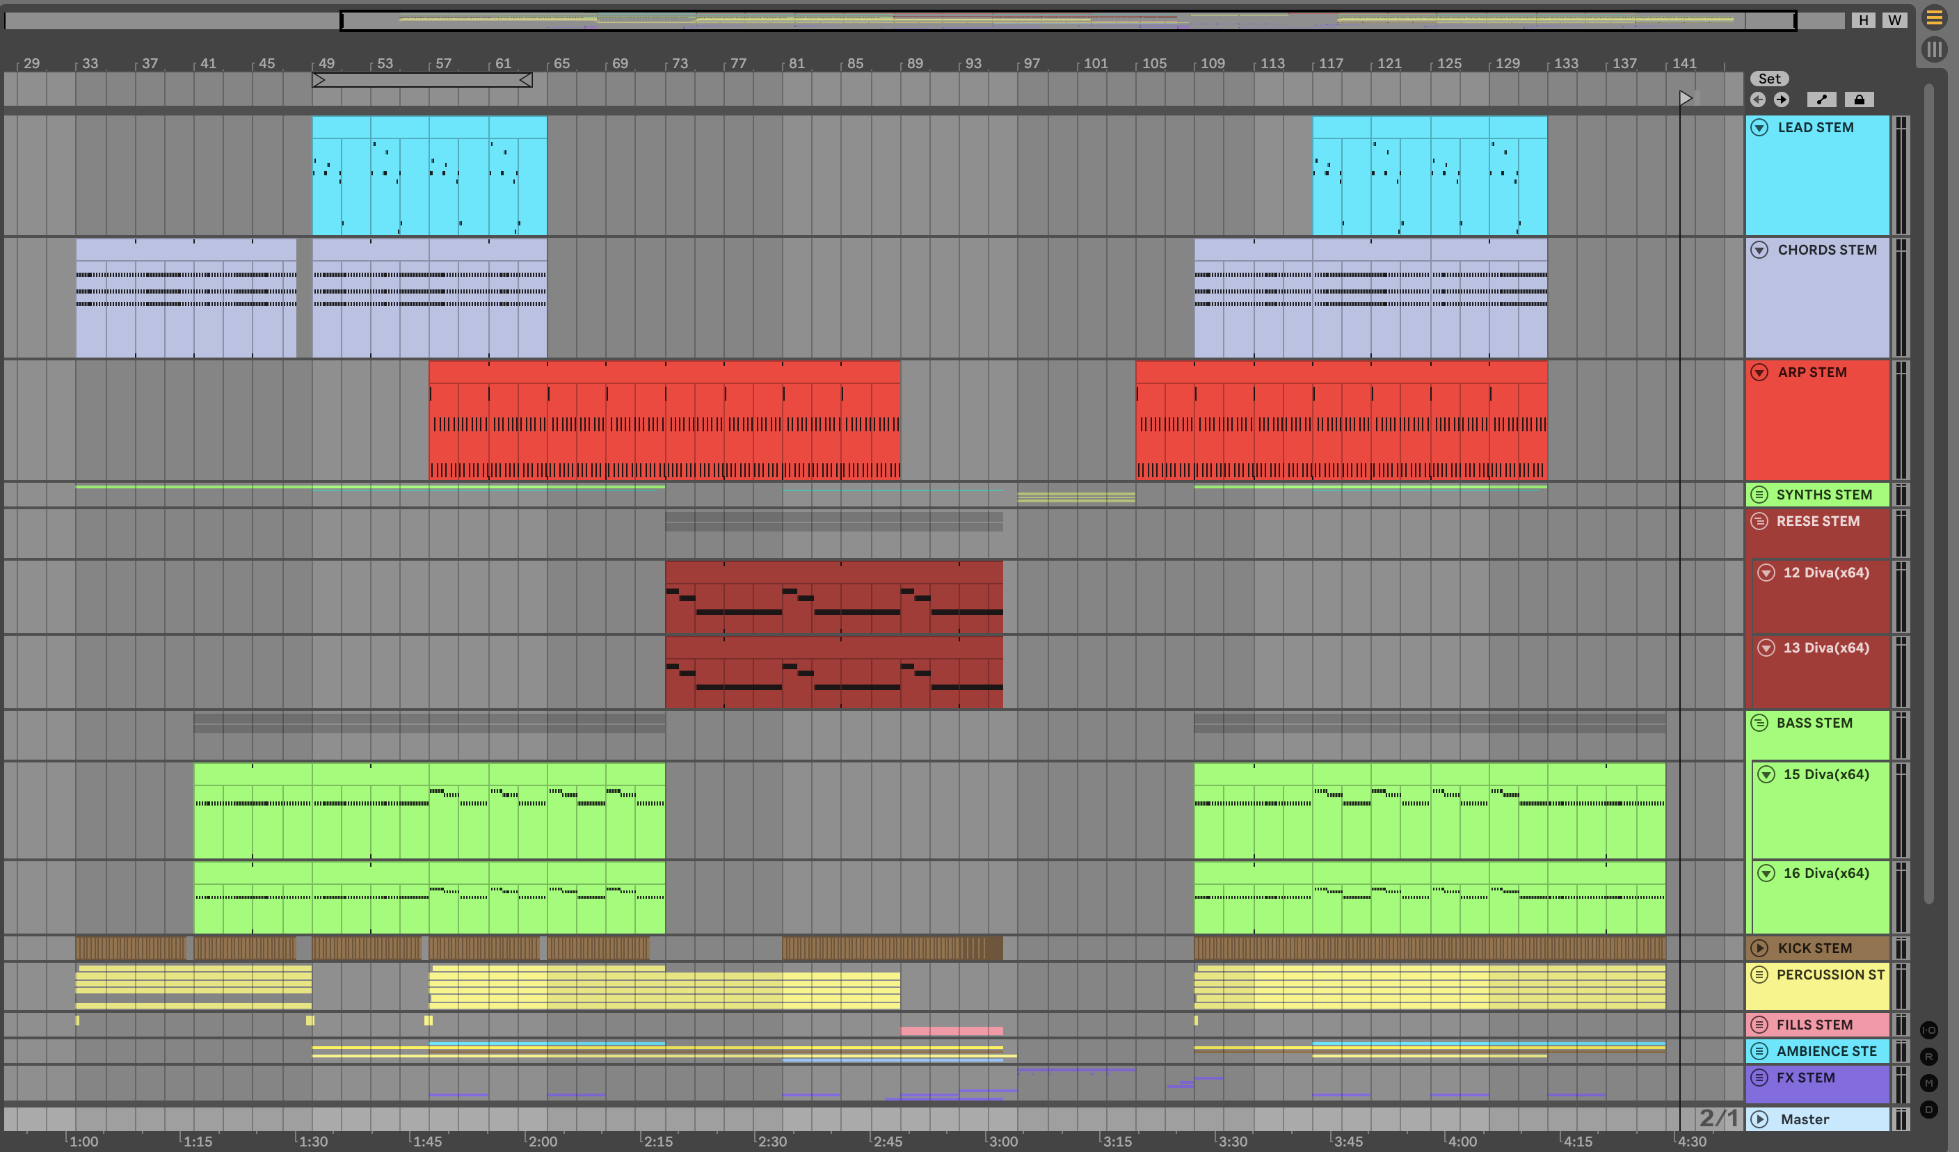Enable automation mode button
The image size is (1959, 1152).
click(1821, 99)
